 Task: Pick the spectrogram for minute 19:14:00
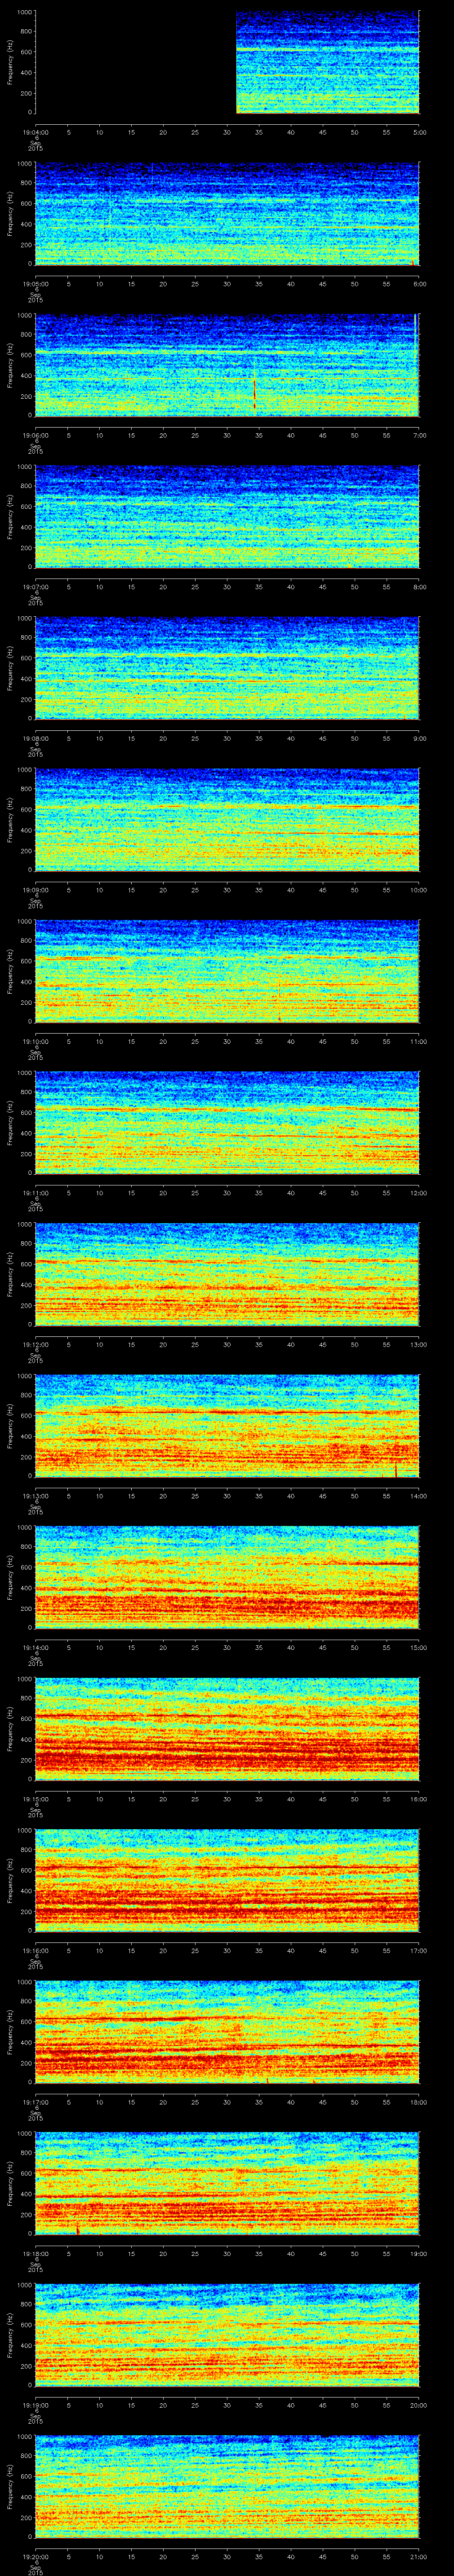[x=227, y=1577]
